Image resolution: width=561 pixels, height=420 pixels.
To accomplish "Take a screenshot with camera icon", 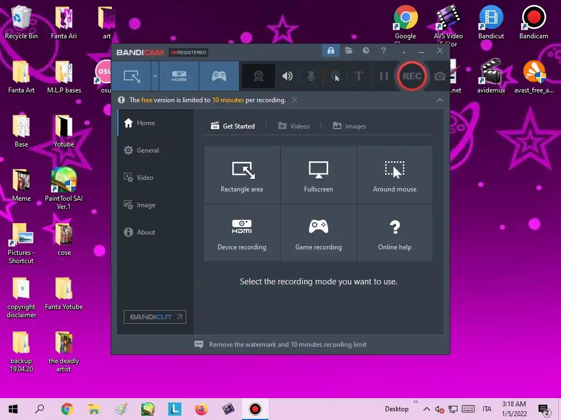I will point(440,76).
